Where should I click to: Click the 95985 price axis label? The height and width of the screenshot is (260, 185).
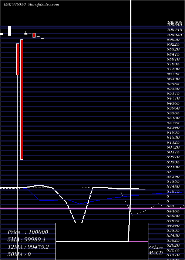174,84
